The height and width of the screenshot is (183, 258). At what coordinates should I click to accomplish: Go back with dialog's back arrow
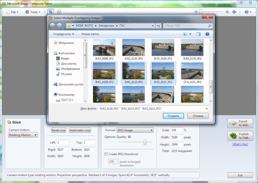52,26
